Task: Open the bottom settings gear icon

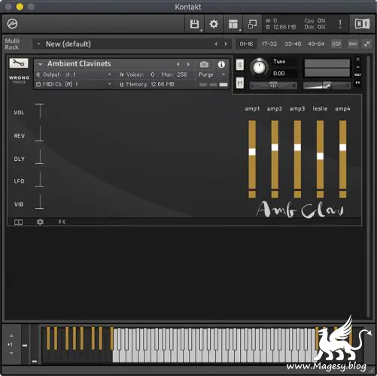Action: click(x=40, y=222)
